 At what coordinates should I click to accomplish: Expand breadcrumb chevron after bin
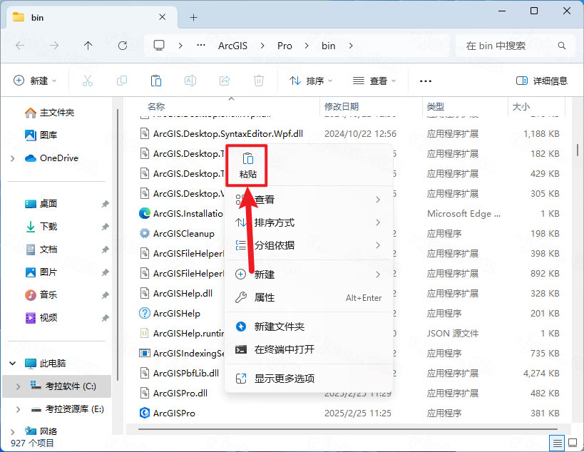pos(351,46)
